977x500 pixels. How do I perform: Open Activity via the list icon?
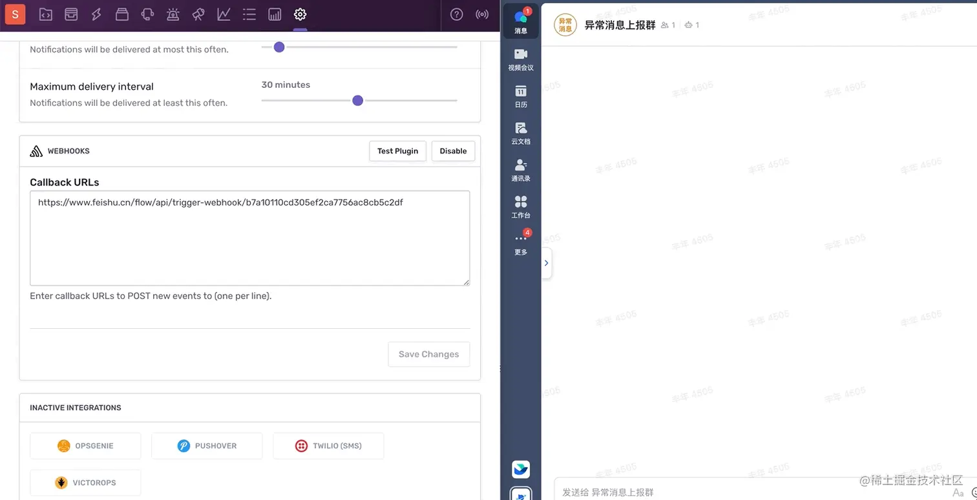(x=249, y=14)
